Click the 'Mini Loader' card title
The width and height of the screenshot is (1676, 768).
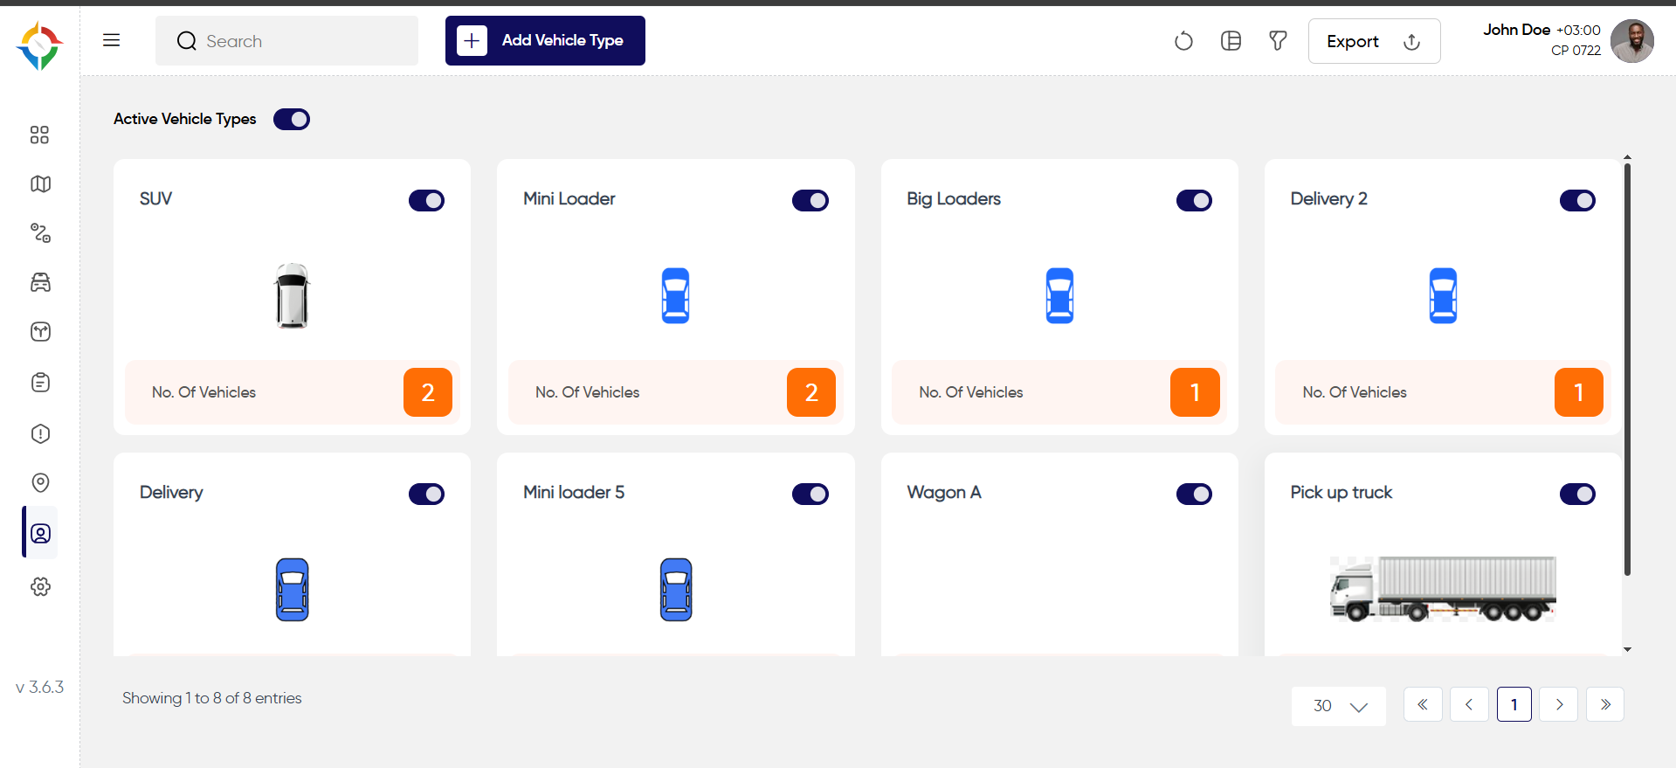pos(569,198)
